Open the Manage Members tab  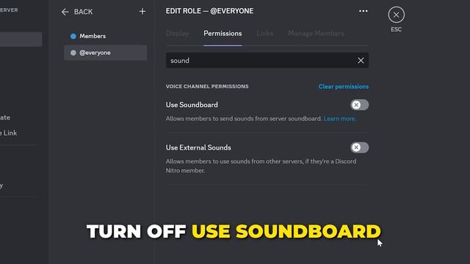point(317,34)
